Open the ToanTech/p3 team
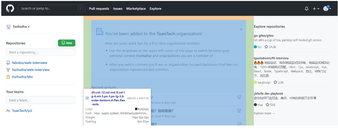The image size is (338, 129). coord(22,111)
